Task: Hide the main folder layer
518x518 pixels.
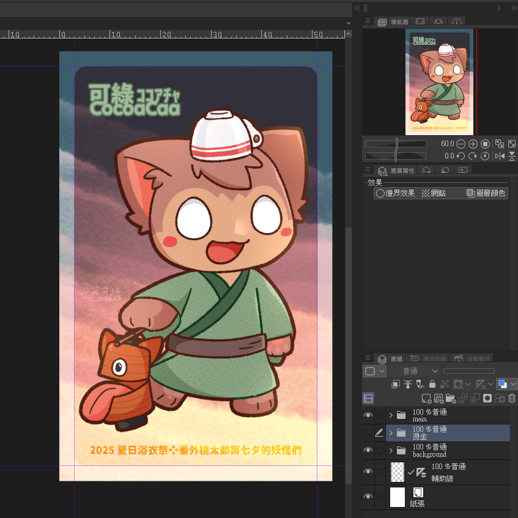Action: 368,415
